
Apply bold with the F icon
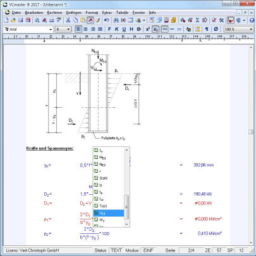click(x=109, y=29)
